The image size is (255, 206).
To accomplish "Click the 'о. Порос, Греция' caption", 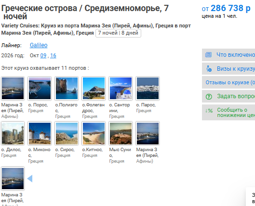I will pos(38,108).
